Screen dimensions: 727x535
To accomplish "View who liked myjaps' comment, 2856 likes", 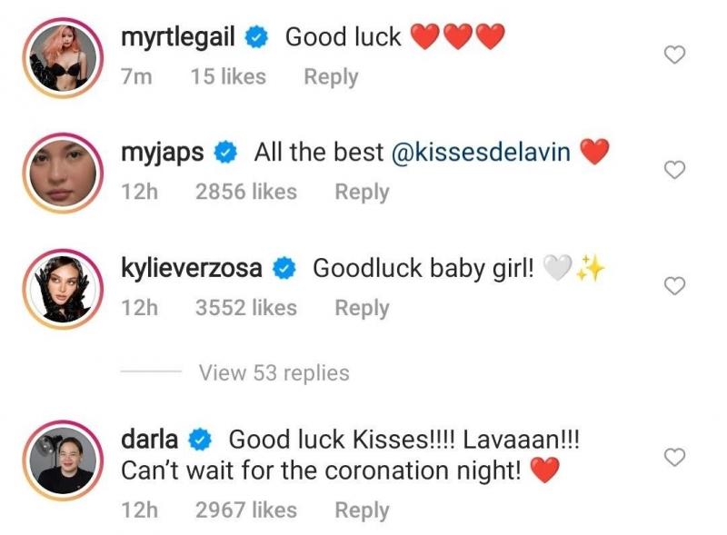I will [246, 192].
